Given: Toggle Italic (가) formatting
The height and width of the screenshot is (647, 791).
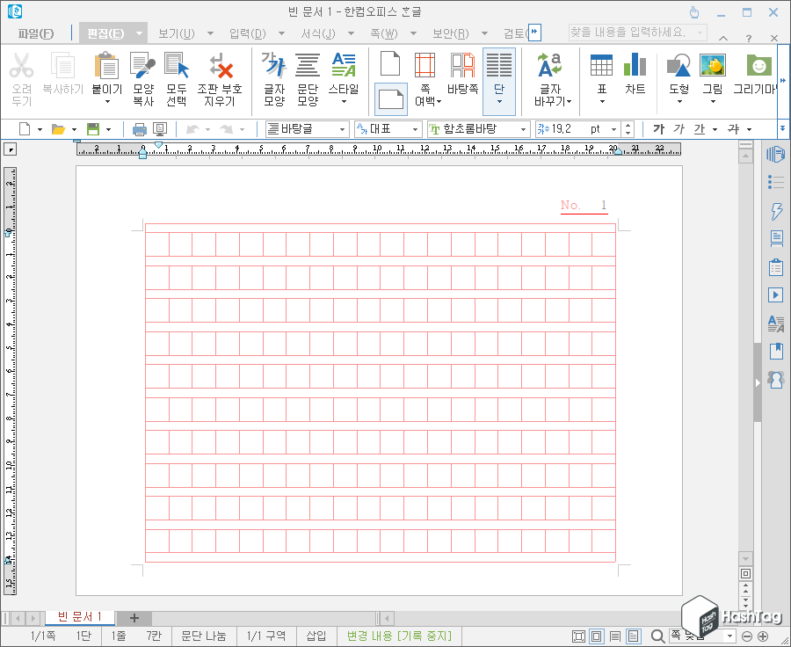Looking at the screenshot, I should (x=679, y=129).
